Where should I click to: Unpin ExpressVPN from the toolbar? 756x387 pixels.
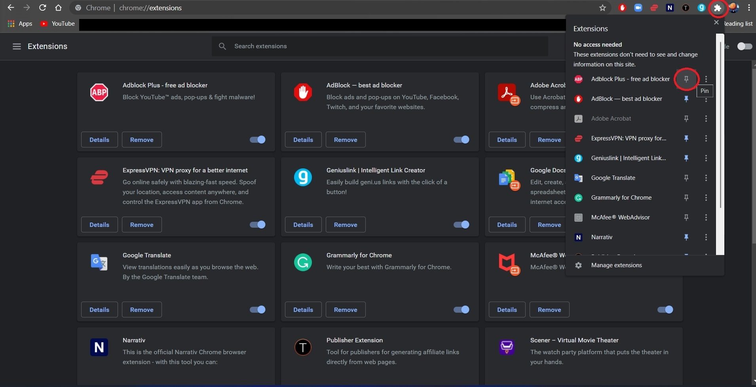point(686,138)
